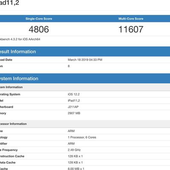Click the Multi-Core Score header
Image resolution: width=170 pixels, height=170 pixels.
pos(131,19)
